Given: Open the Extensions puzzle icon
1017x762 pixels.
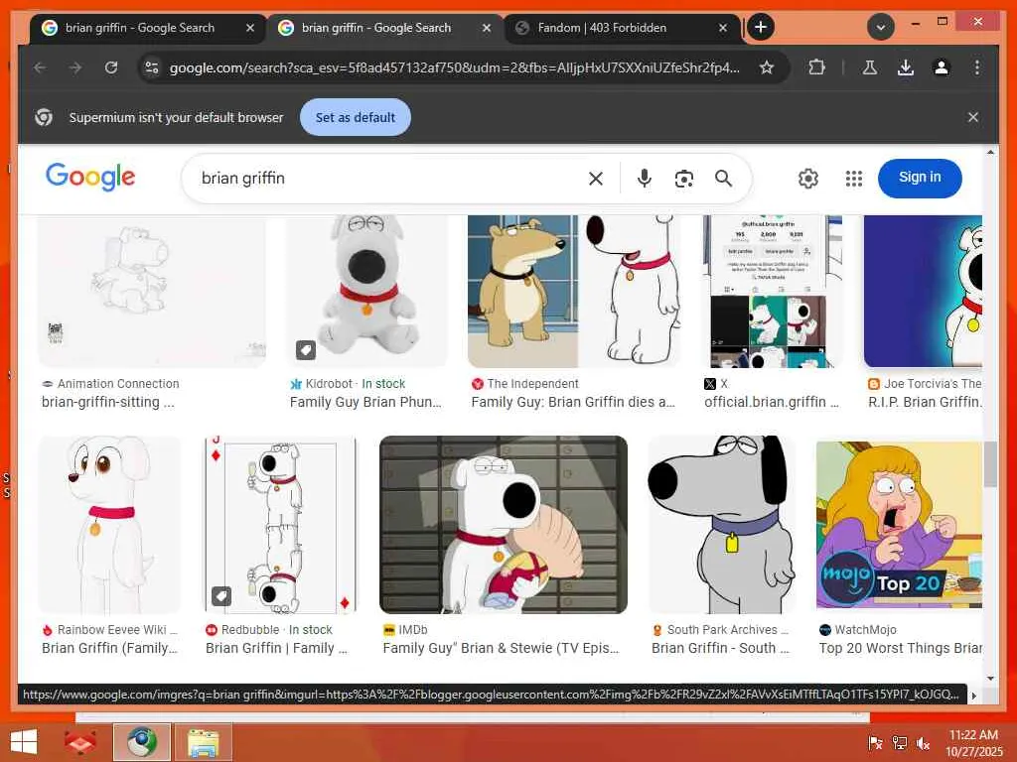Looking at the screenshot, I should 816,67.
